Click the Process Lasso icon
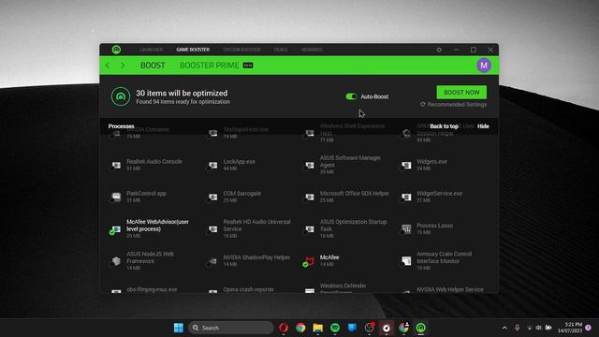Viewport: 599px width, 337px height. pyautogui.click(x=406, y=228)
